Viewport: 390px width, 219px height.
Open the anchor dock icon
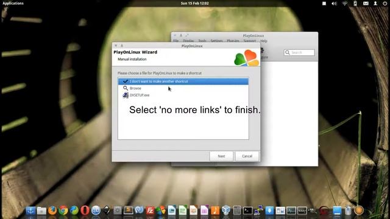coord(30,210)
